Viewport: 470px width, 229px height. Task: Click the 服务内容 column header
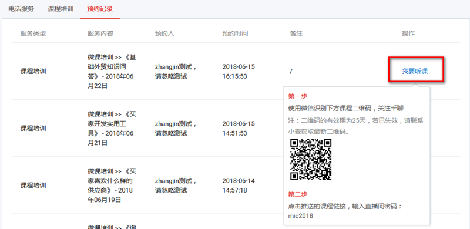pos(100,33)
